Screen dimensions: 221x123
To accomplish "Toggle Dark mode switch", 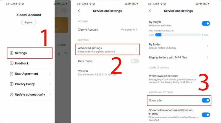I will [135, 61].
